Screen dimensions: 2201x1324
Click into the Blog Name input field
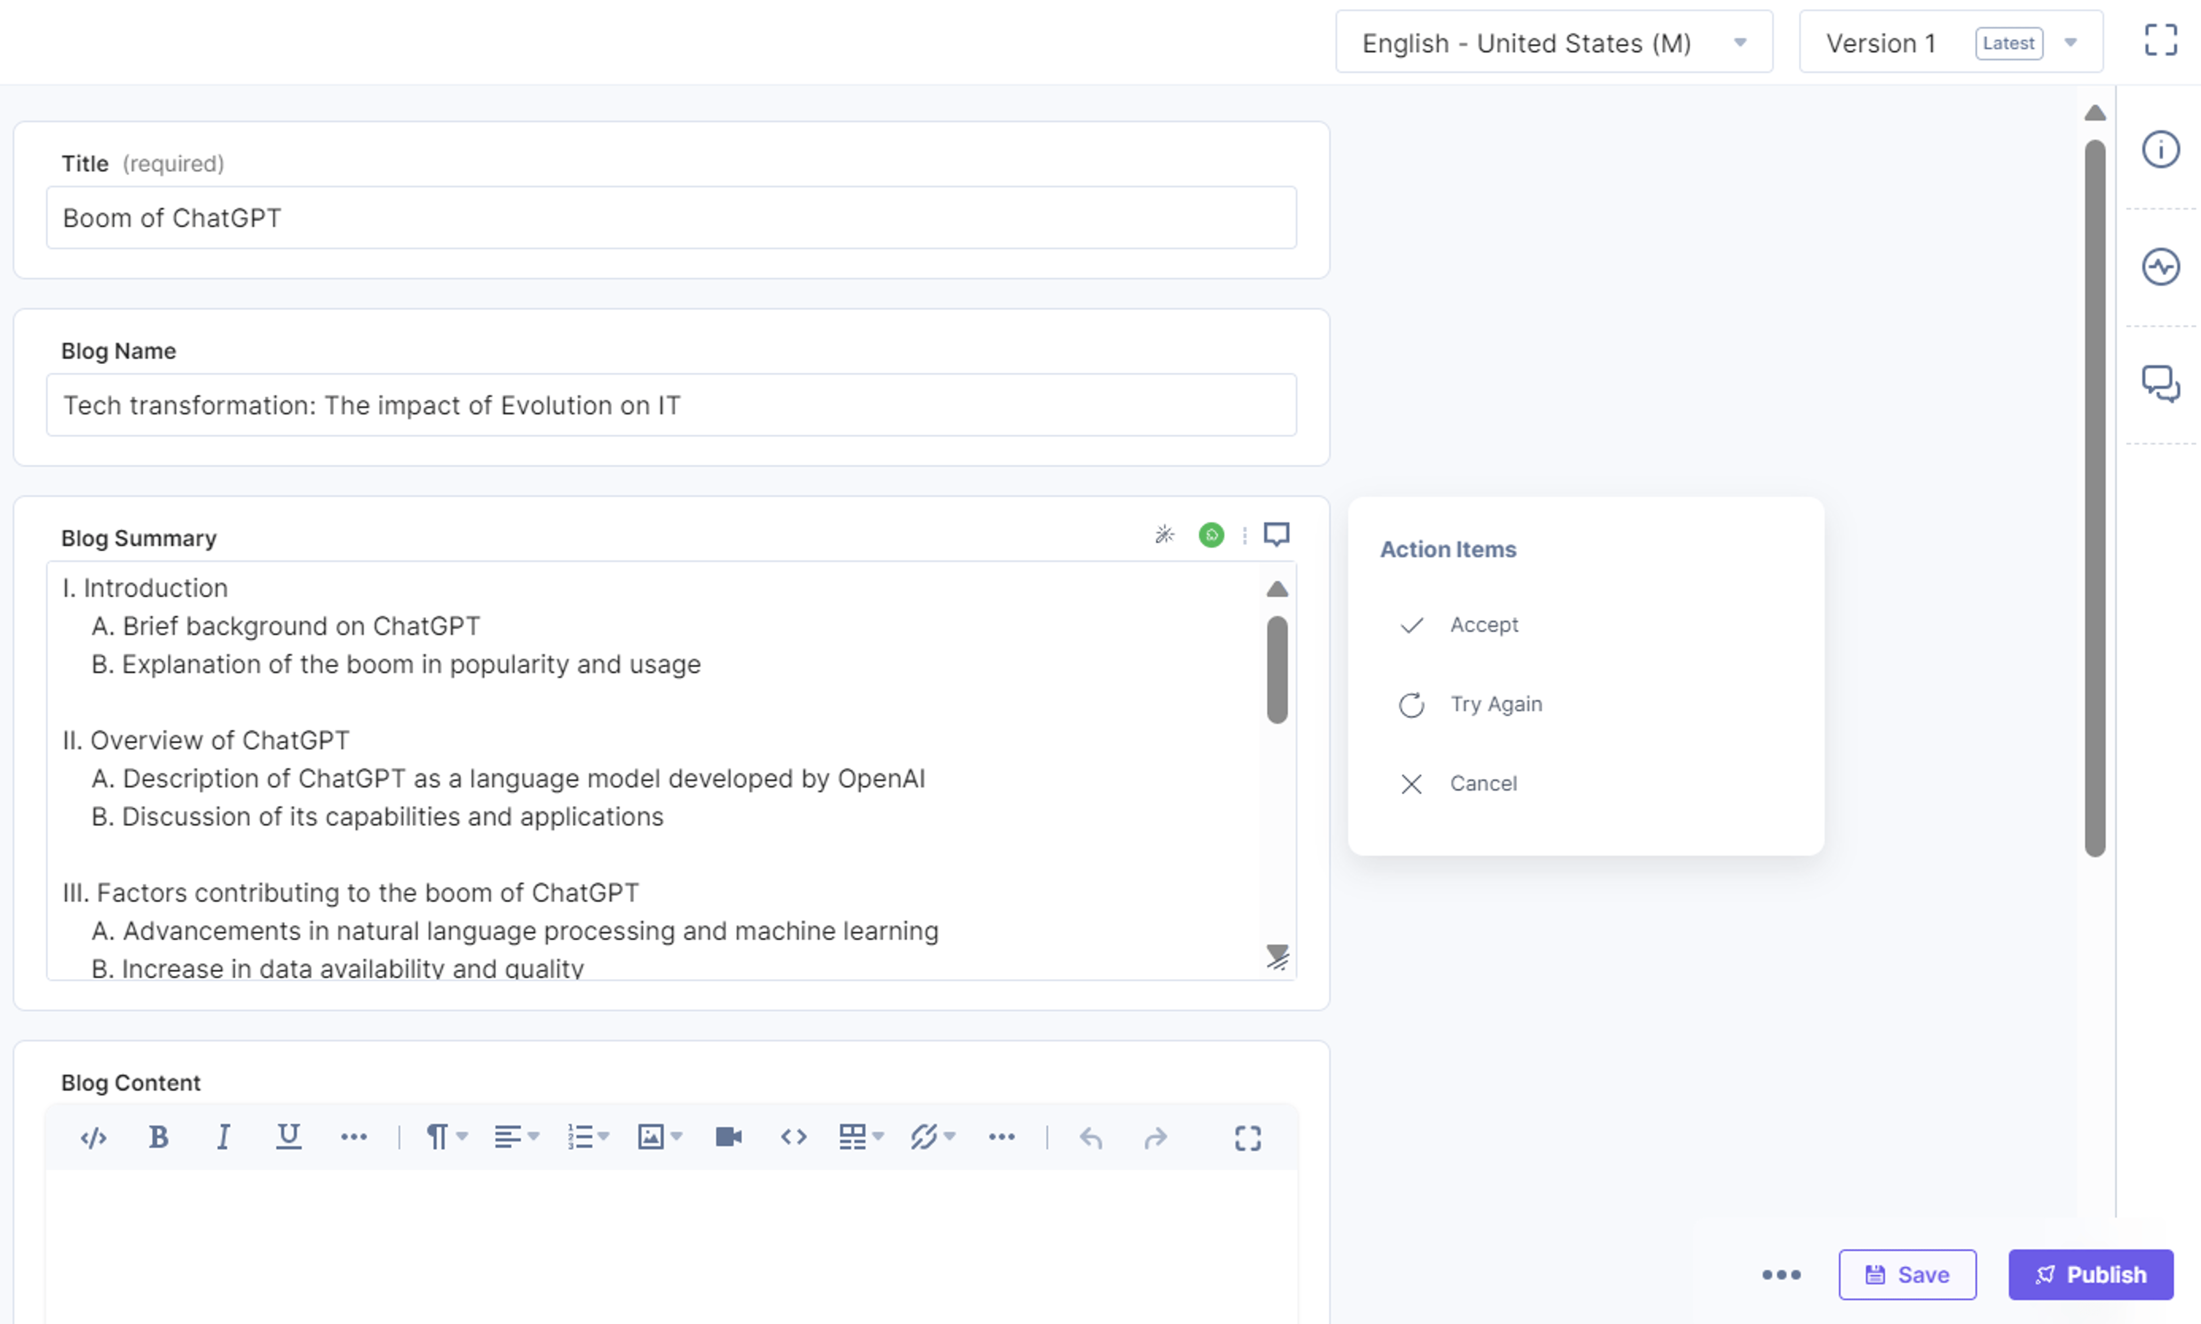(671, 405)
